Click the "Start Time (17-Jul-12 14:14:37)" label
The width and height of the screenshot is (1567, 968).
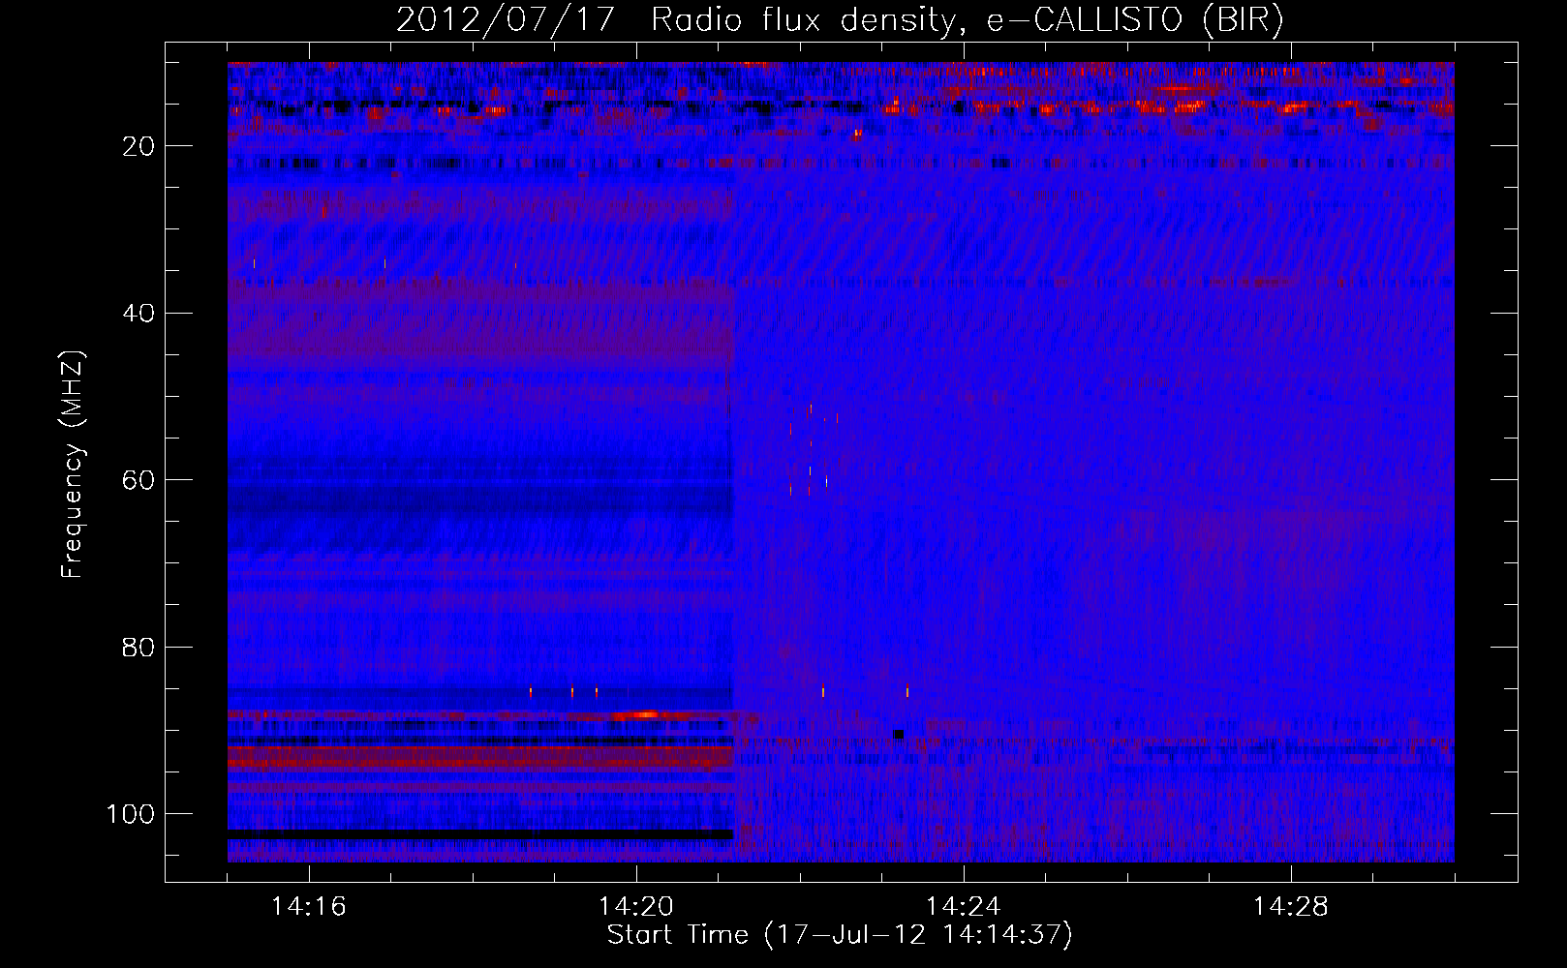click(840, 935)
